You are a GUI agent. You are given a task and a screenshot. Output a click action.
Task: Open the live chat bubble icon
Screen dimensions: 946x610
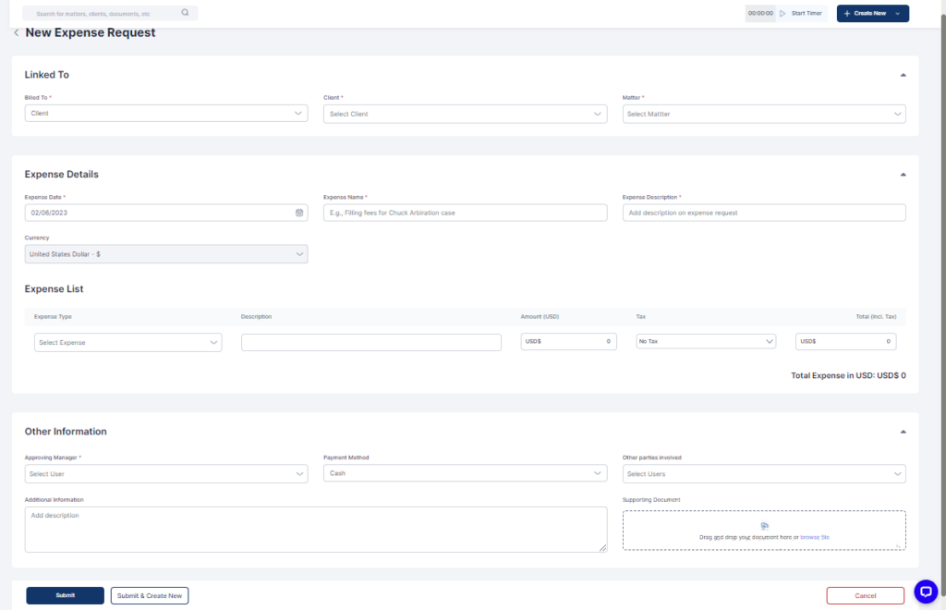925,592
